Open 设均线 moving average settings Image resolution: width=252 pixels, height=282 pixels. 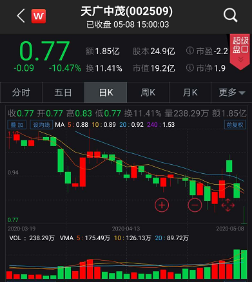coord(41,125)
